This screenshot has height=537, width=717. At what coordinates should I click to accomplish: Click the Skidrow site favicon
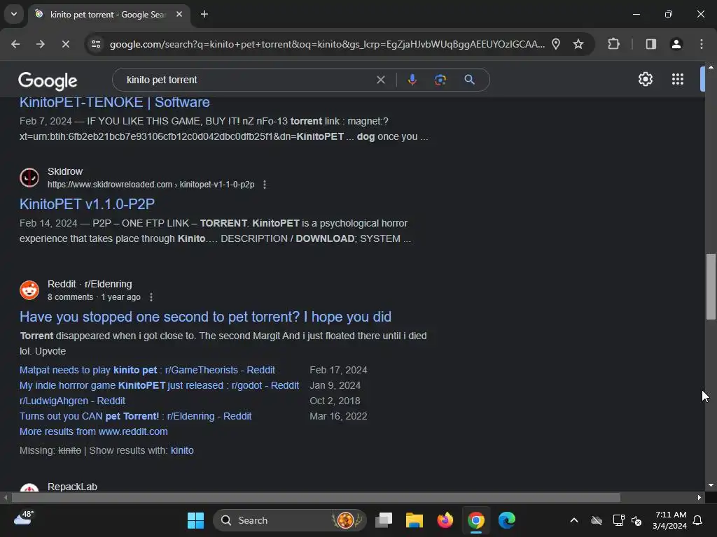pos(29,178)
